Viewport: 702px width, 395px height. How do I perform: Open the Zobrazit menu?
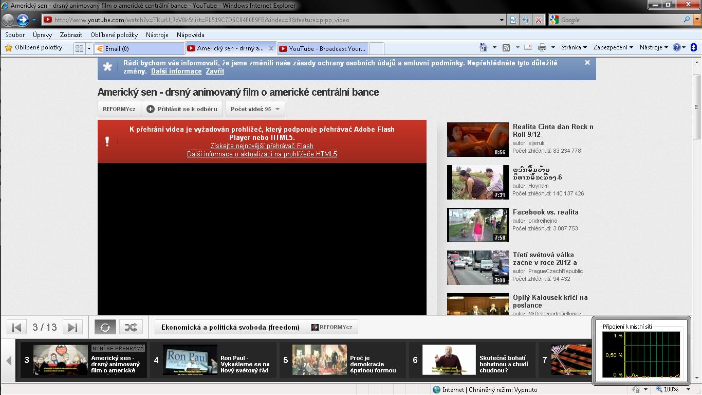click(71, 35)
